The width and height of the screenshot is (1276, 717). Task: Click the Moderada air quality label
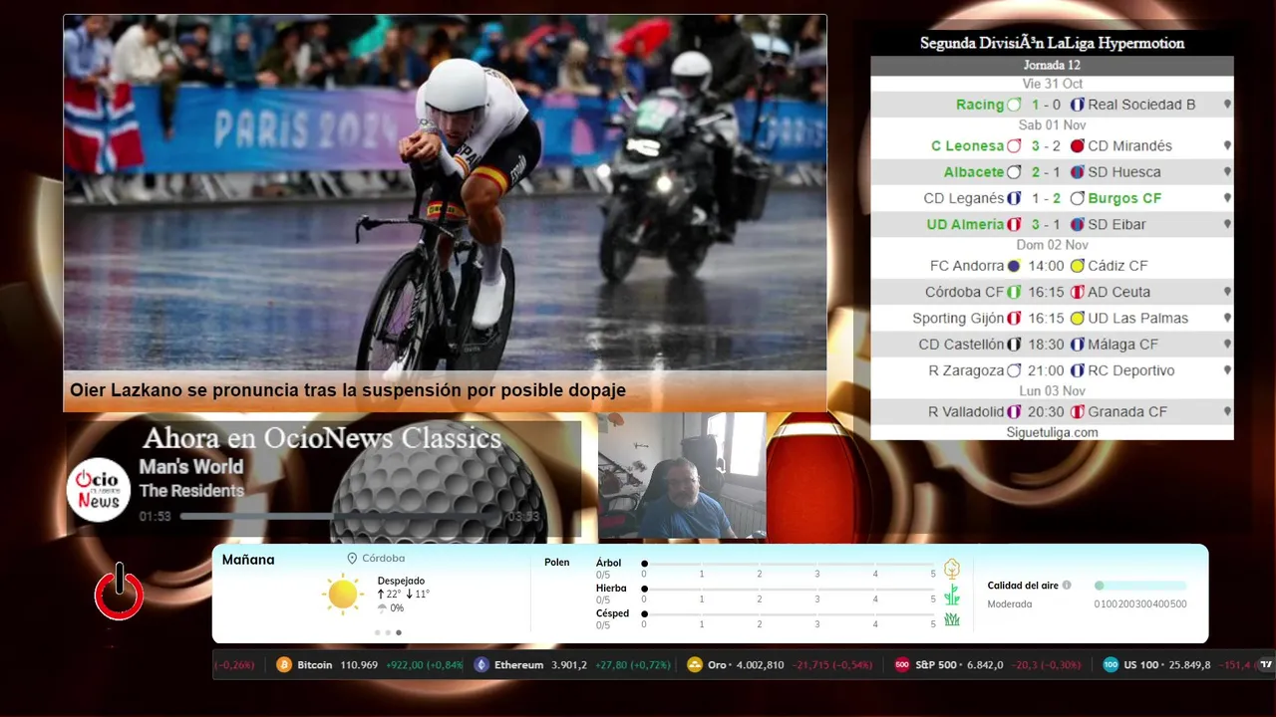pos(1009,604)
